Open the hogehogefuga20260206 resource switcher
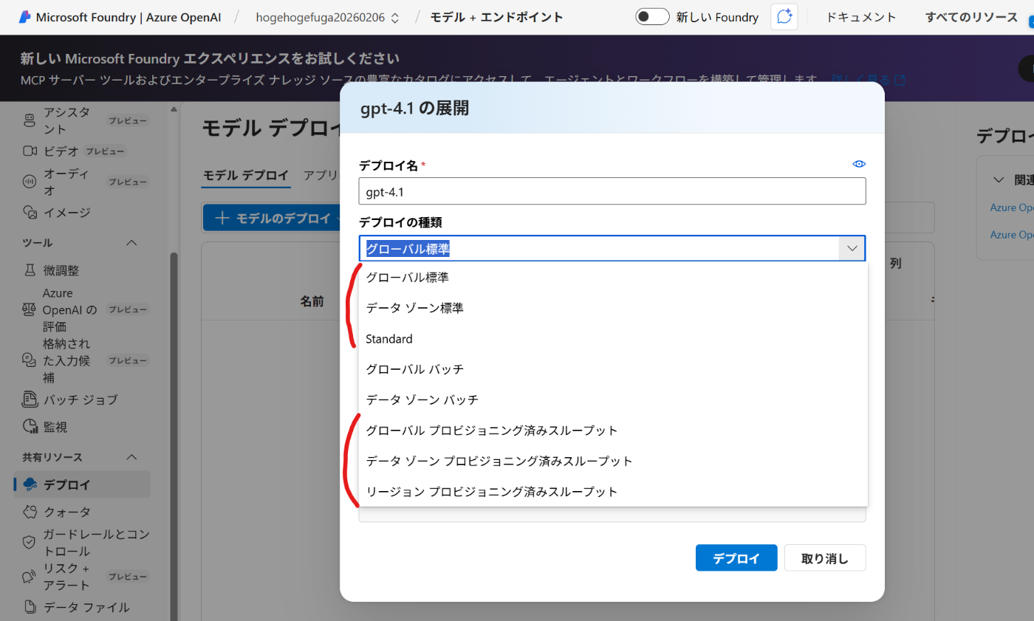Viewport: 1034px width, 621px height. pyautogui.click(x=328, y=17)
